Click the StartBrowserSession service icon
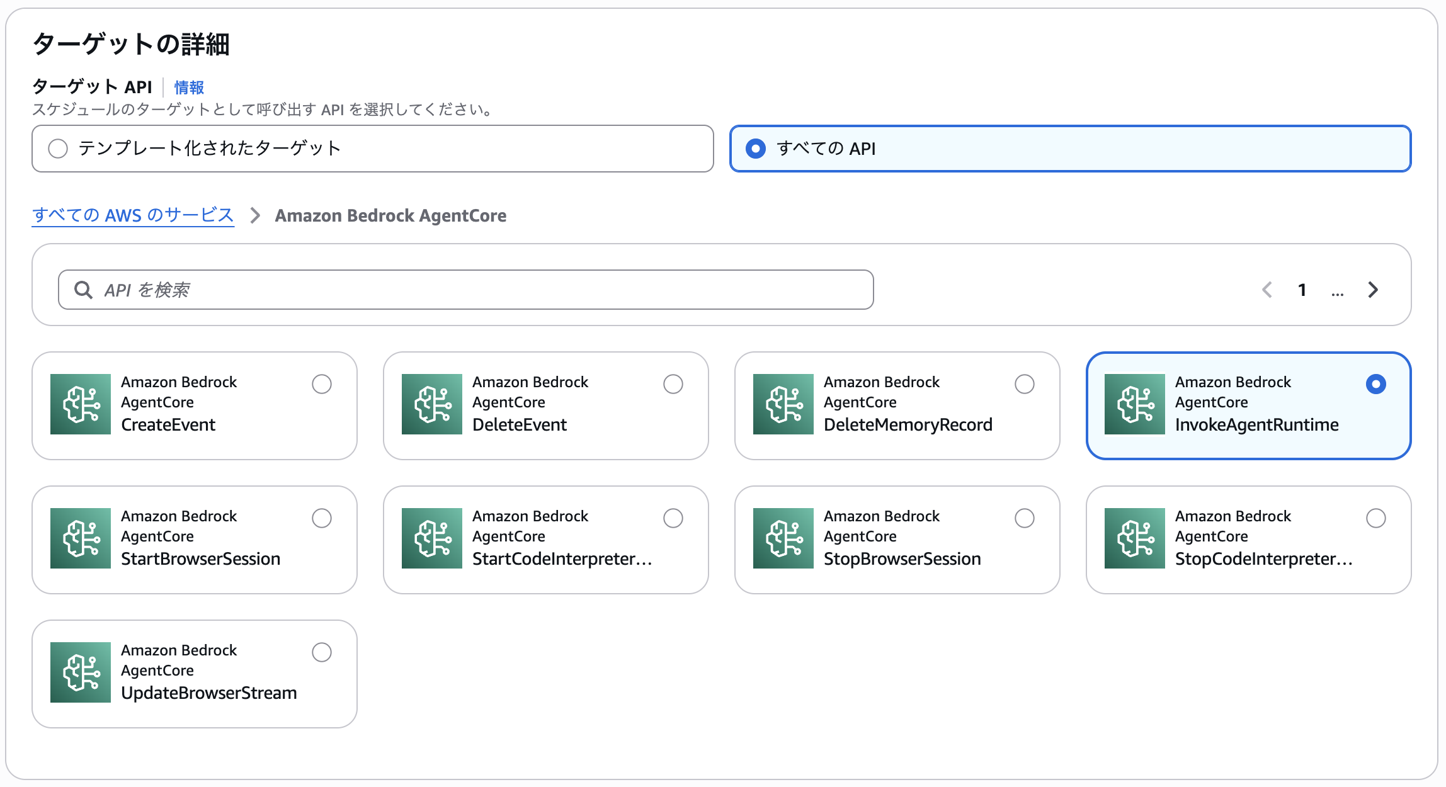This screenshot has height=787, width=1446. point(81,538)
